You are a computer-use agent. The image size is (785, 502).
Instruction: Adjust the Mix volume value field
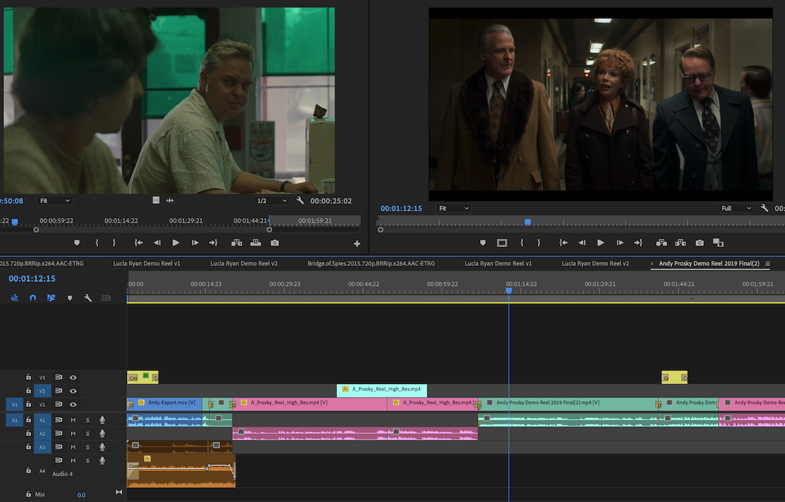click(x=81, y=495)
